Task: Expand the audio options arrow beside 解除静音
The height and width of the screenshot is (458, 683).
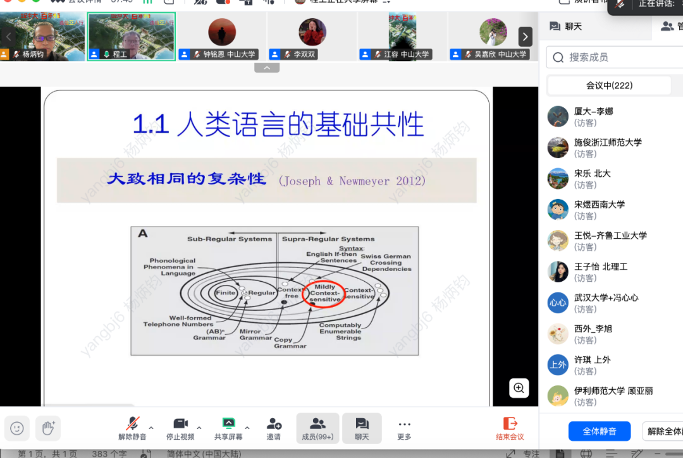Action: (151, 427)
